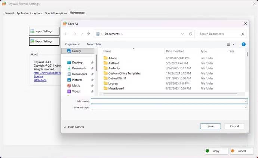The width and height of the screenshot is (258, 158).
Task: Focus the Search Documents field
Action: tap(222, 34)
